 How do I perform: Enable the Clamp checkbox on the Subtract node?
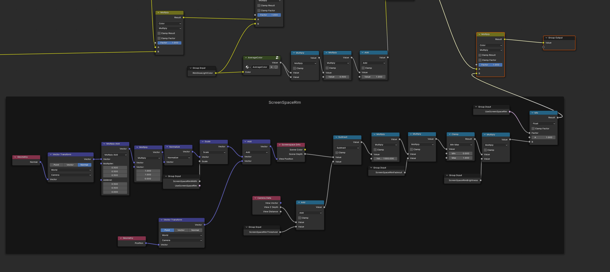pos(337,153)
